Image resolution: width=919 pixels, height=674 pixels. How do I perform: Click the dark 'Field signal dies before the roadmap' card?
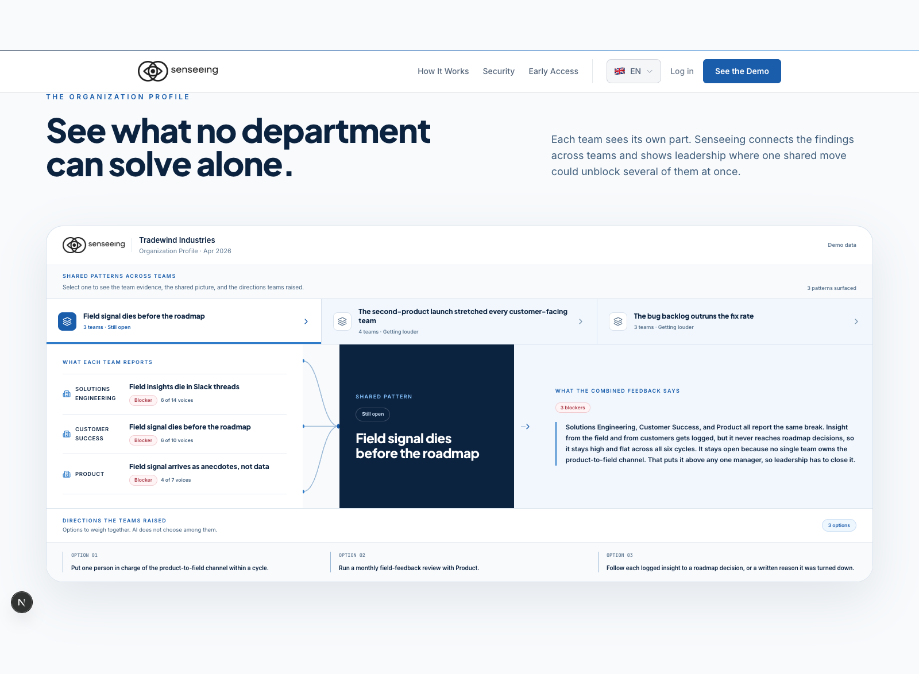427,426
